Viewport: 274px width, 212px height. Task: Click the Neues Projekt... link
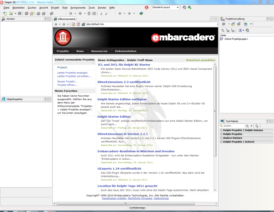(67, 81)
